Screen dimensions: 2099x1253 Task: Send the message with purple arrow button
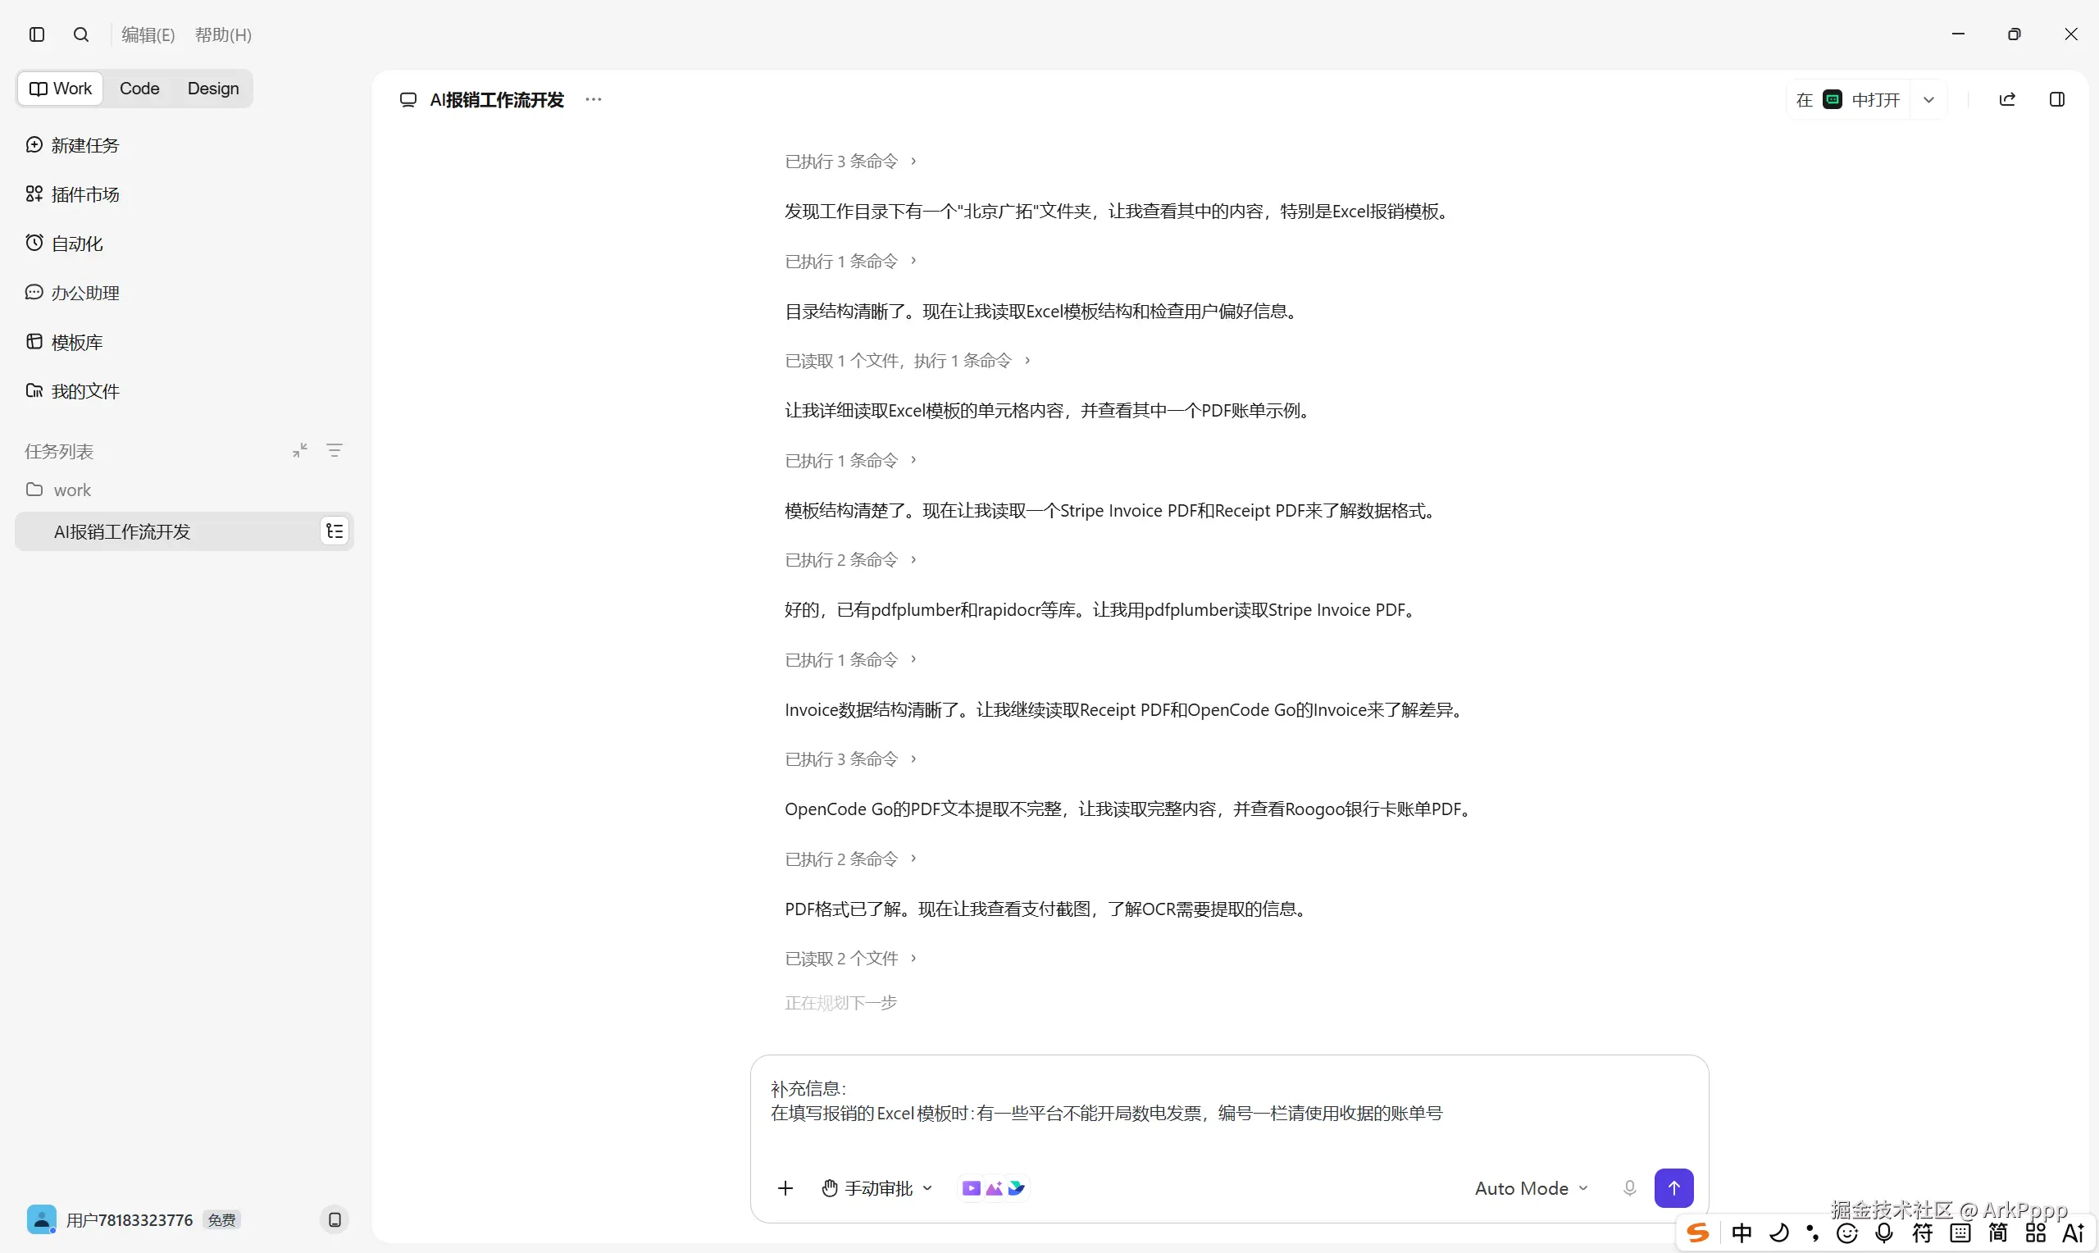pos(1673,1188)
